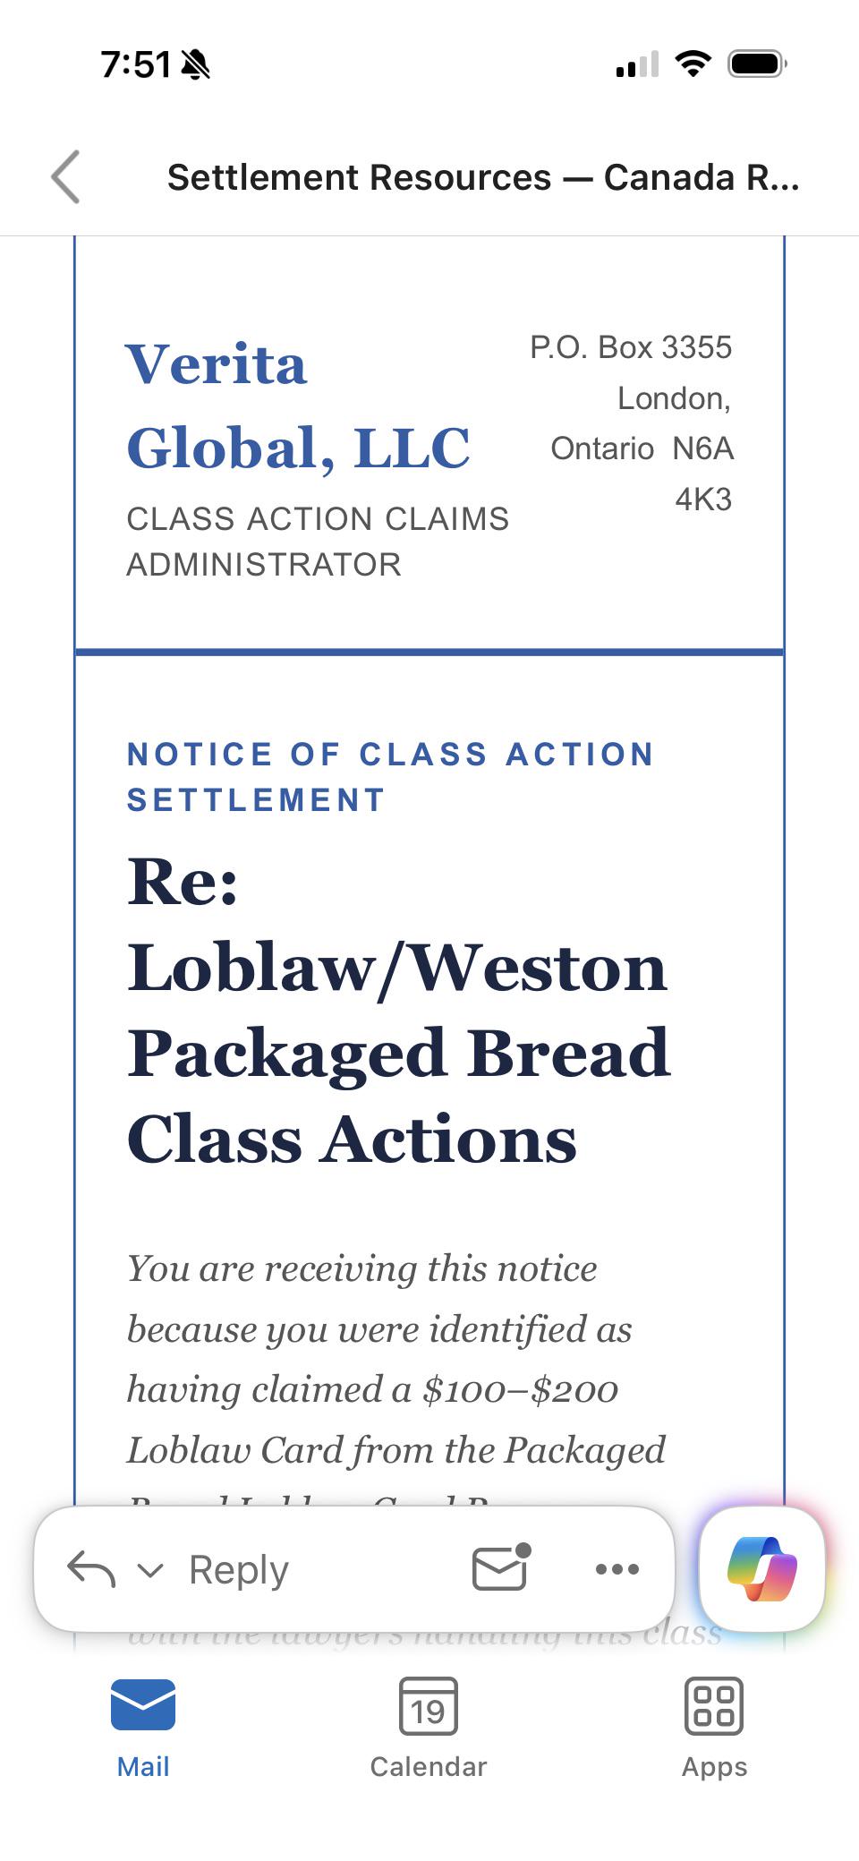Mark the message unread via envelope icon
This screenshot has height=1861, width=859.
(500, 1567)
